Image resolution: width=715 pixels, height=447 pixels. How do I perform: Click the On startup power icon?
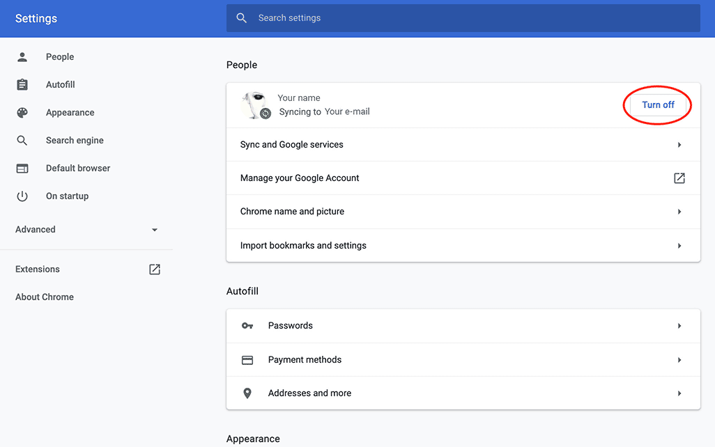[22, 196]
